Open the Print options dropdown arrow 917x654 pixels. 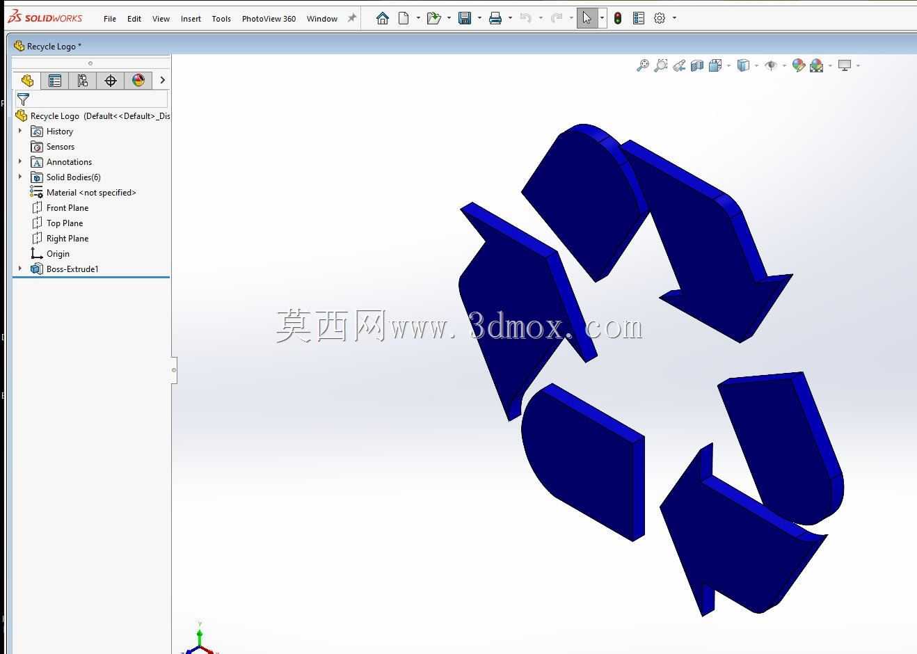click(510, 18)
